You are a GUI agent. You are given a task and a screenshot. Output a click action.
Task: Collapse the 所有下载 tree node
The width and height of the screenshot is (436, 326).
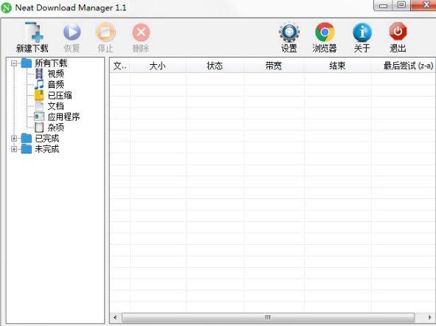[x=14, y=63]
